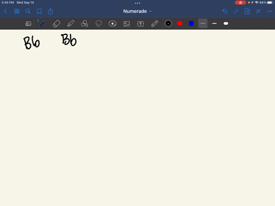Choose the red pen color
The width and height of the screenshot is (275, 206).
(x=180, y=23)
